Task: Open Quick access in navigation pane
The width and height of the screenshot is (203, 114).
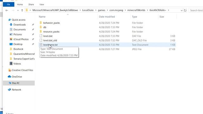Action: (x=18, y=20)
